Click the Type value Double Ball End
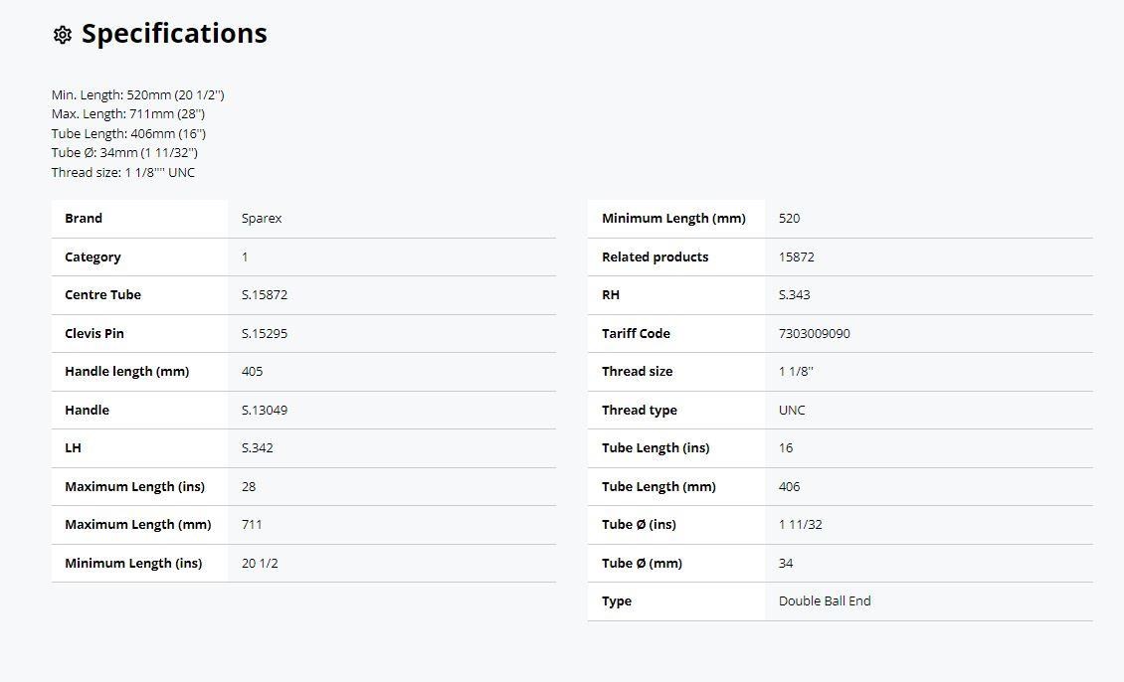Image resolution: width=1124 pixels, height=682 pixels. 825,601
